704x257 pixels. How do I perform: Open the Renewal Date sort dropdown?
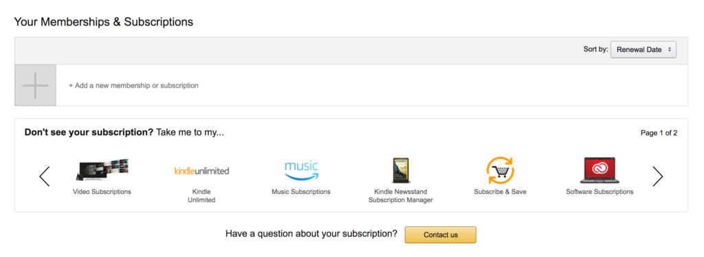[x=643, y=50]
